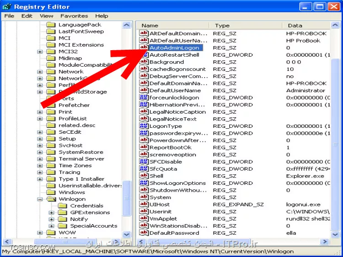Click the SFCDisable DWORD value icon
This screenshot has height=257, width=343.
pos(144,162)
